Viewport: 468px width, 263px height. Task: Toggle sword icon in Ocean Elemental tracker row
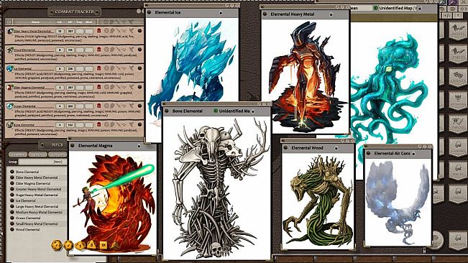click(x=118, y=106)
